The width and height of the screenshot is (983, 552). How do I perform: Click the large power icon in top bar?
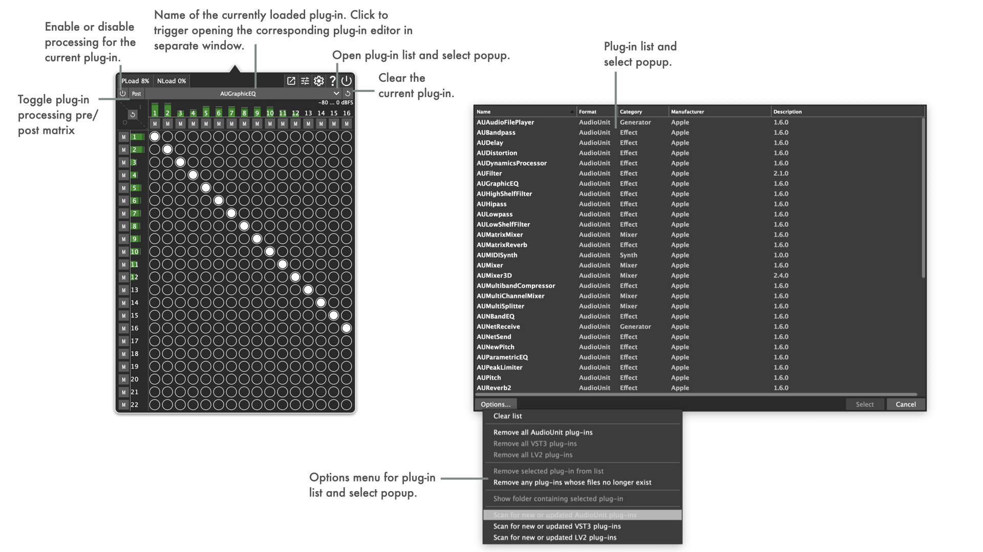[347, 81]
